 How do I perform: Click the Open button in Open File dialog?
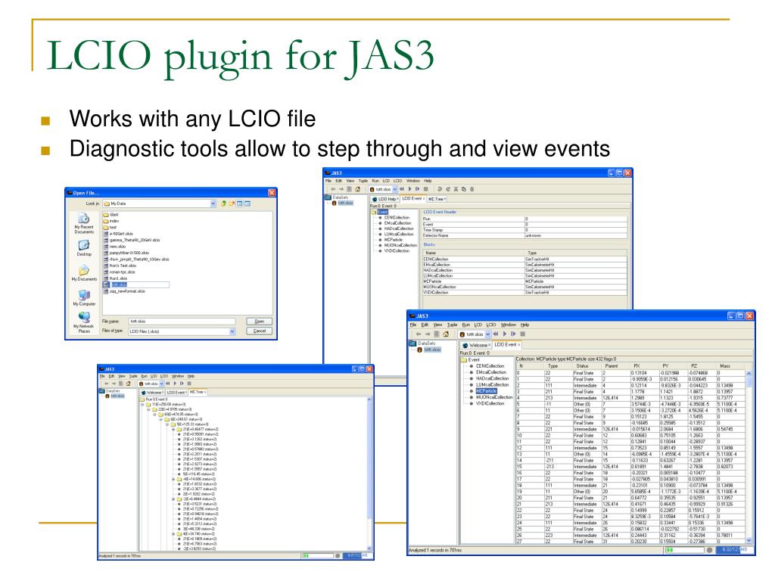(x=259, y=321)
